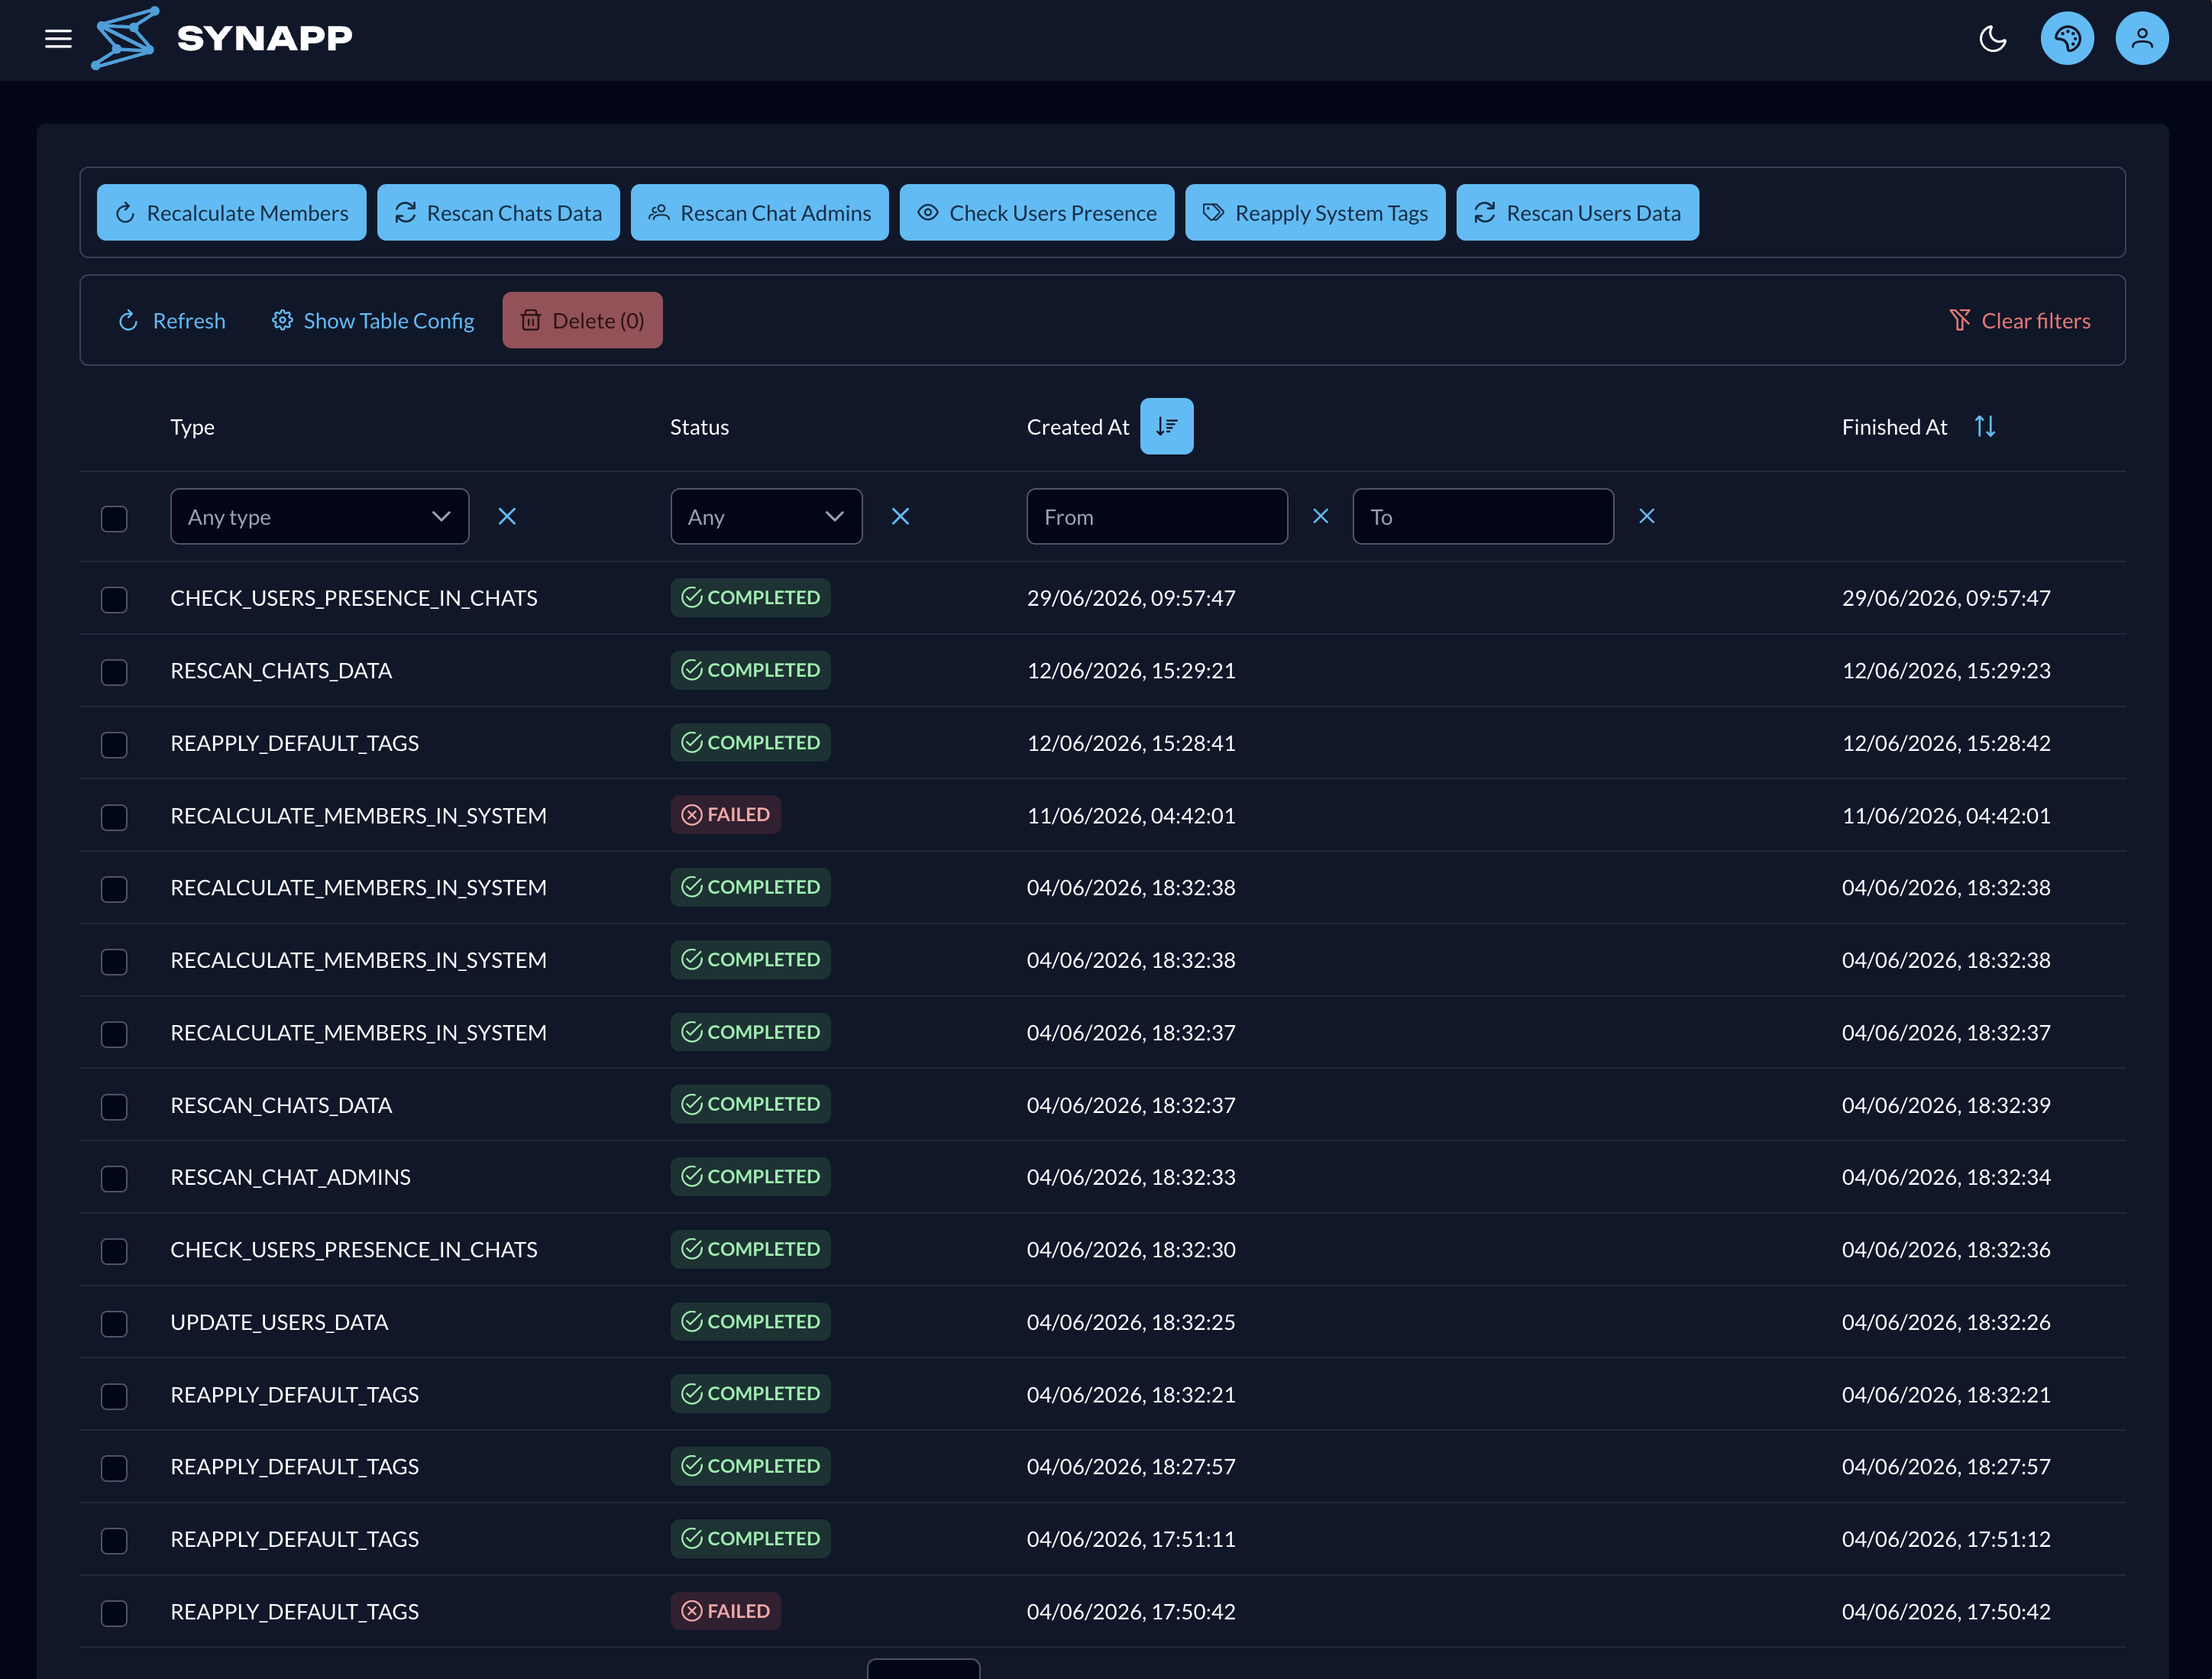
Task: Select row created 12/06/2026, 15:29:21
Action: (x=114, y=672)
